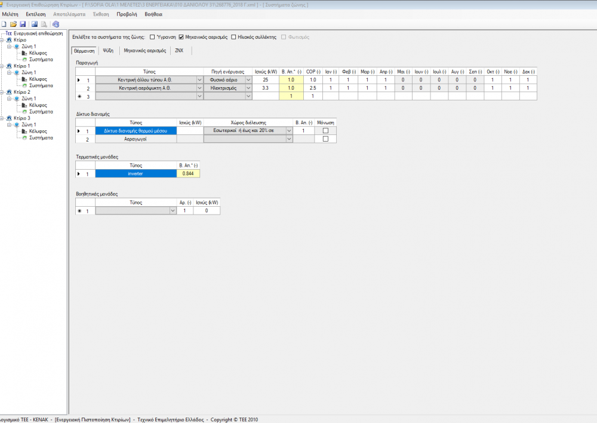This screenshot has height=423, width=597.
Task: Switch to the ΖΝΧ tab
Action: tap(179, 51)
